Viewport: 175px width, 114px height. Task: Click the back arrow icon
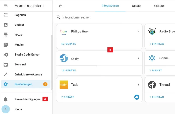(x=60, y=6)
